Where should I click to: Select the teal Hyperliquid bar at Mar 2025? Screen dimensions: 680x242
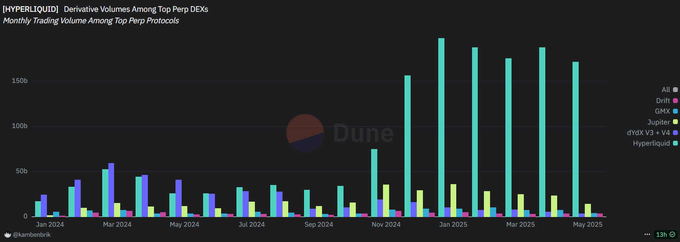[x=508, y=137]
